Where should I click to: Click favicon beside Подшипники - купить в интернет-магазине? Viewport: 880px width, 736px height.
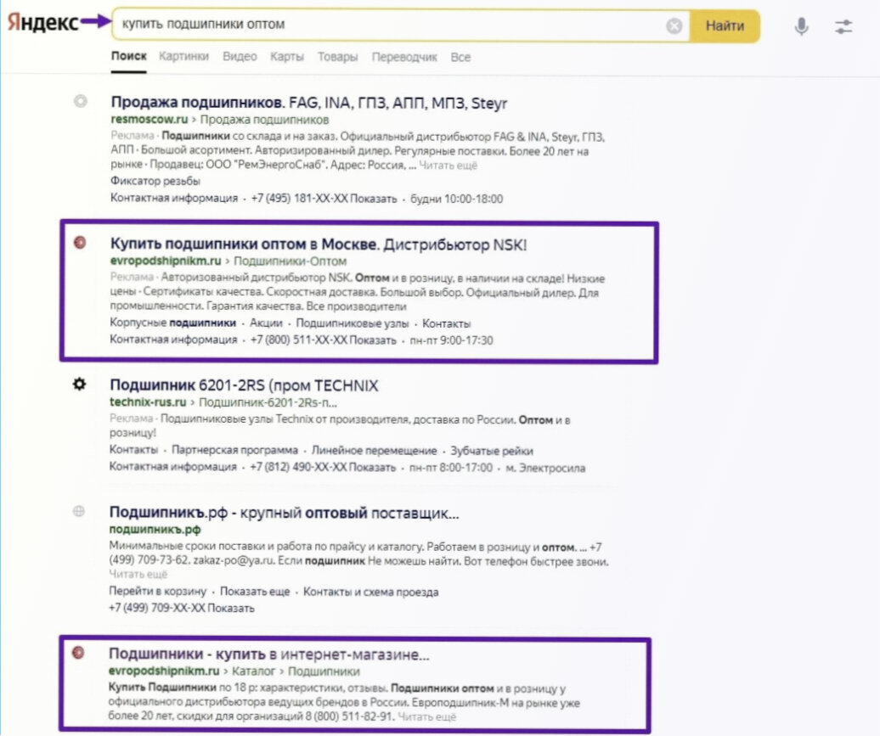coord(78,653)
